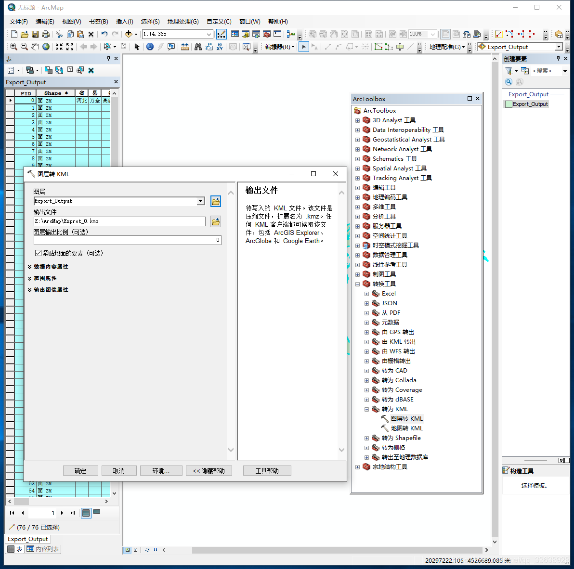This screenshot has width=574, height=569.
Task: Collapse the 转换工具 toolbox node
Action: click(x=357, y=284)
